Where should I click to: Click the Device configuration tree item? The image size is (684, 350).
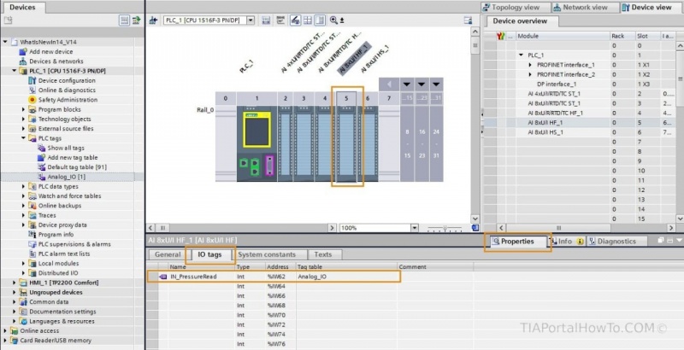tap(67, 80)
